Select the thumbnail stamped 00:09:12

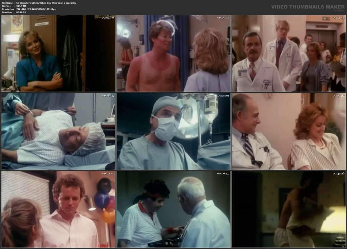tap(173, 54)
